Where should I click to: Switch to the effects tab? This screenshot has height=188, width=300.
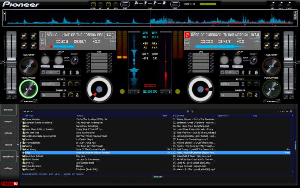tap(8, 133)
